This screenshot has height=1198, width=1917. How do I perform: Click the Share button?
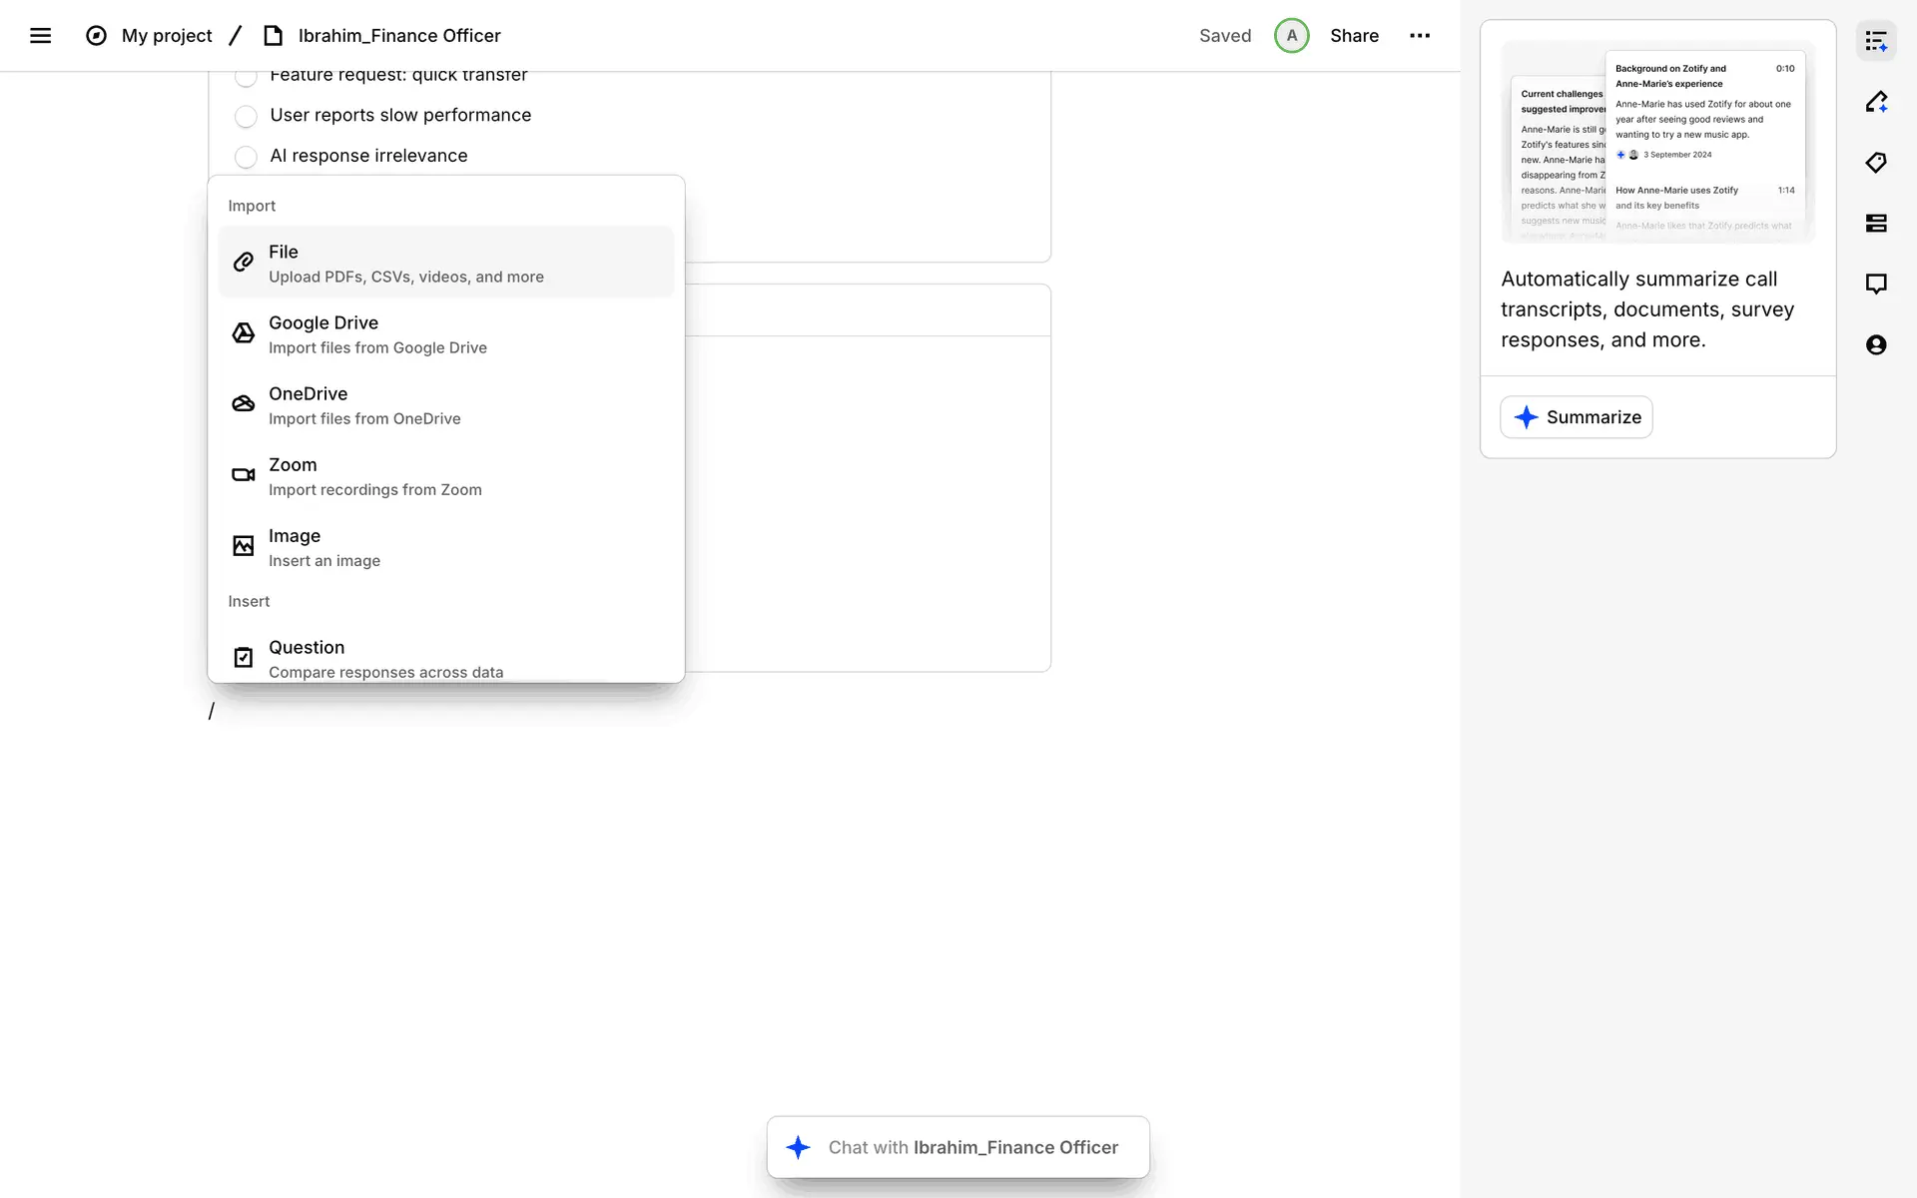1354,36
